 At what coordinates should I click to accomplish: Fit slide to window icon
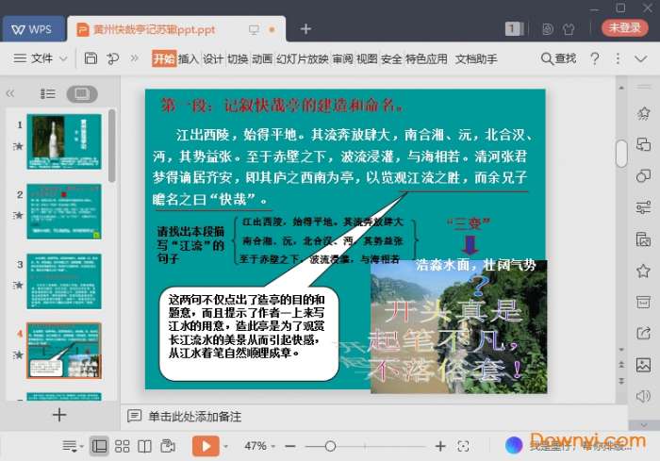click(463, 446)
